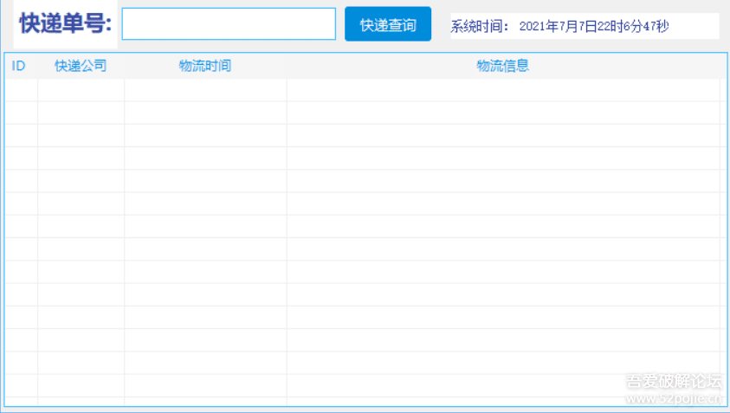Viewport: 730px width, 413px height.
Task: Click the third empty row under 快递公司
Action: 81,135
